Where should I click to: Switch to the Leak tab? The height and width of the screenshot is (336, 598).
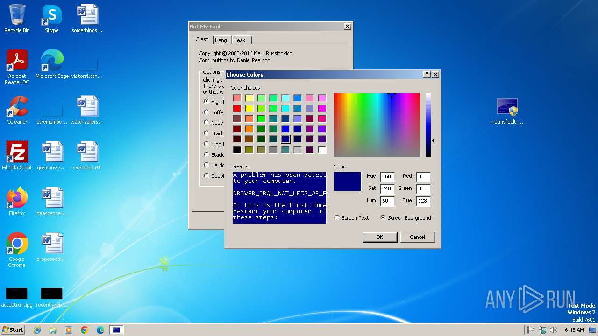(240, 40)
